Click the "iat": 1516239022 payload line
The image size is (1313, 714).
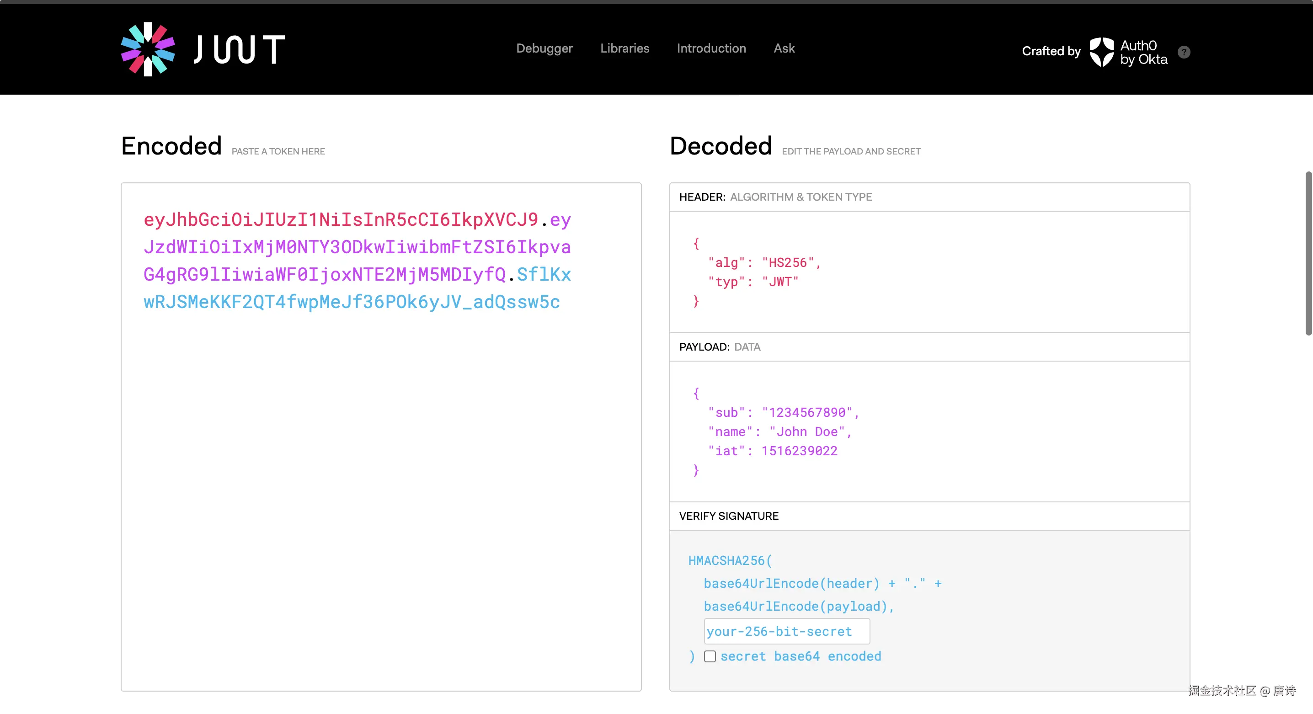(773, 451)
